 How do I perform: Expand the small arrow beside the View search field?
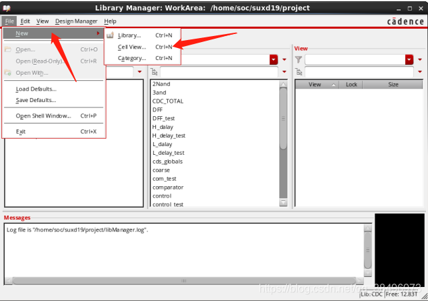tap(419, 71)
